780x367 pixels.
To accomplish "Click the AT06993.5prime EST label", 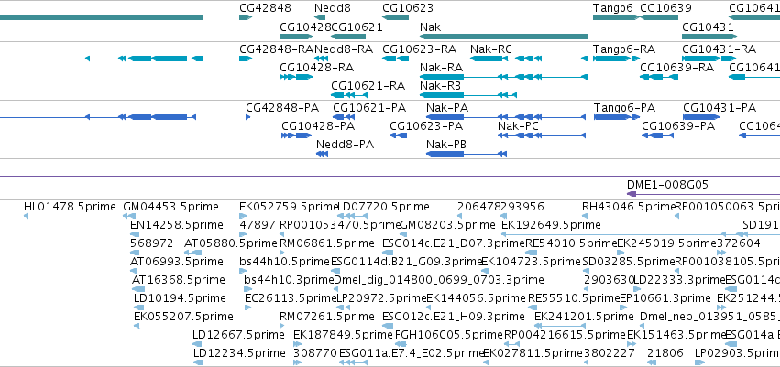I will [x=177, y=262].
